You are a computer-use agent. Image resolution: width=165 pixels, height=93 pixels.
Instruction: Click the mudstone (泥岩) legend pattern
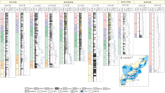click(x=105, y=89)
